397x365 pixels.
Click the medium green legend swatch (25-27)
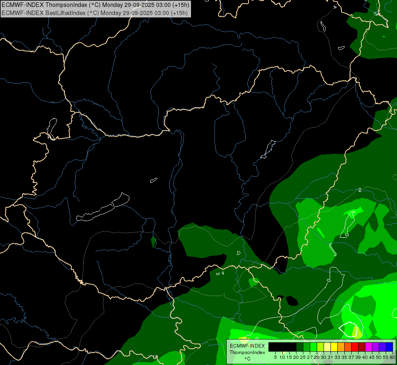[307, 347]
